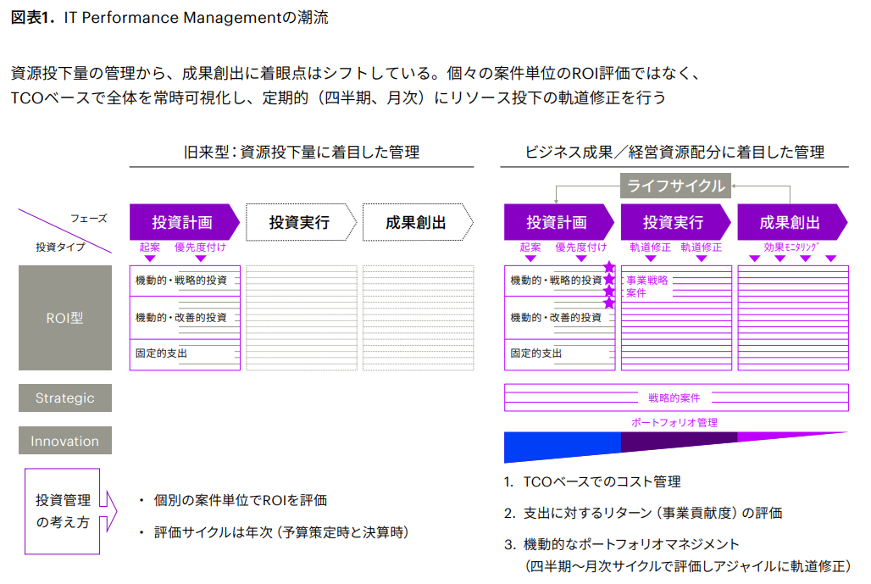Viewport: 871px width, 584px height.
Task: Click triangle under the first 軌道修正 label
Action: pyautogui.click(x=650, y=259)
